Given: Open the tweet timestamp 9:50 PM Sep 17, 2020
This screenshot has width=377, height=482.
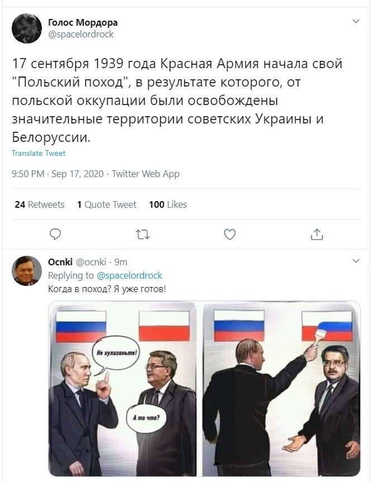Looking at the screenshot, I should pyautogui.click(x=58, y=174).
